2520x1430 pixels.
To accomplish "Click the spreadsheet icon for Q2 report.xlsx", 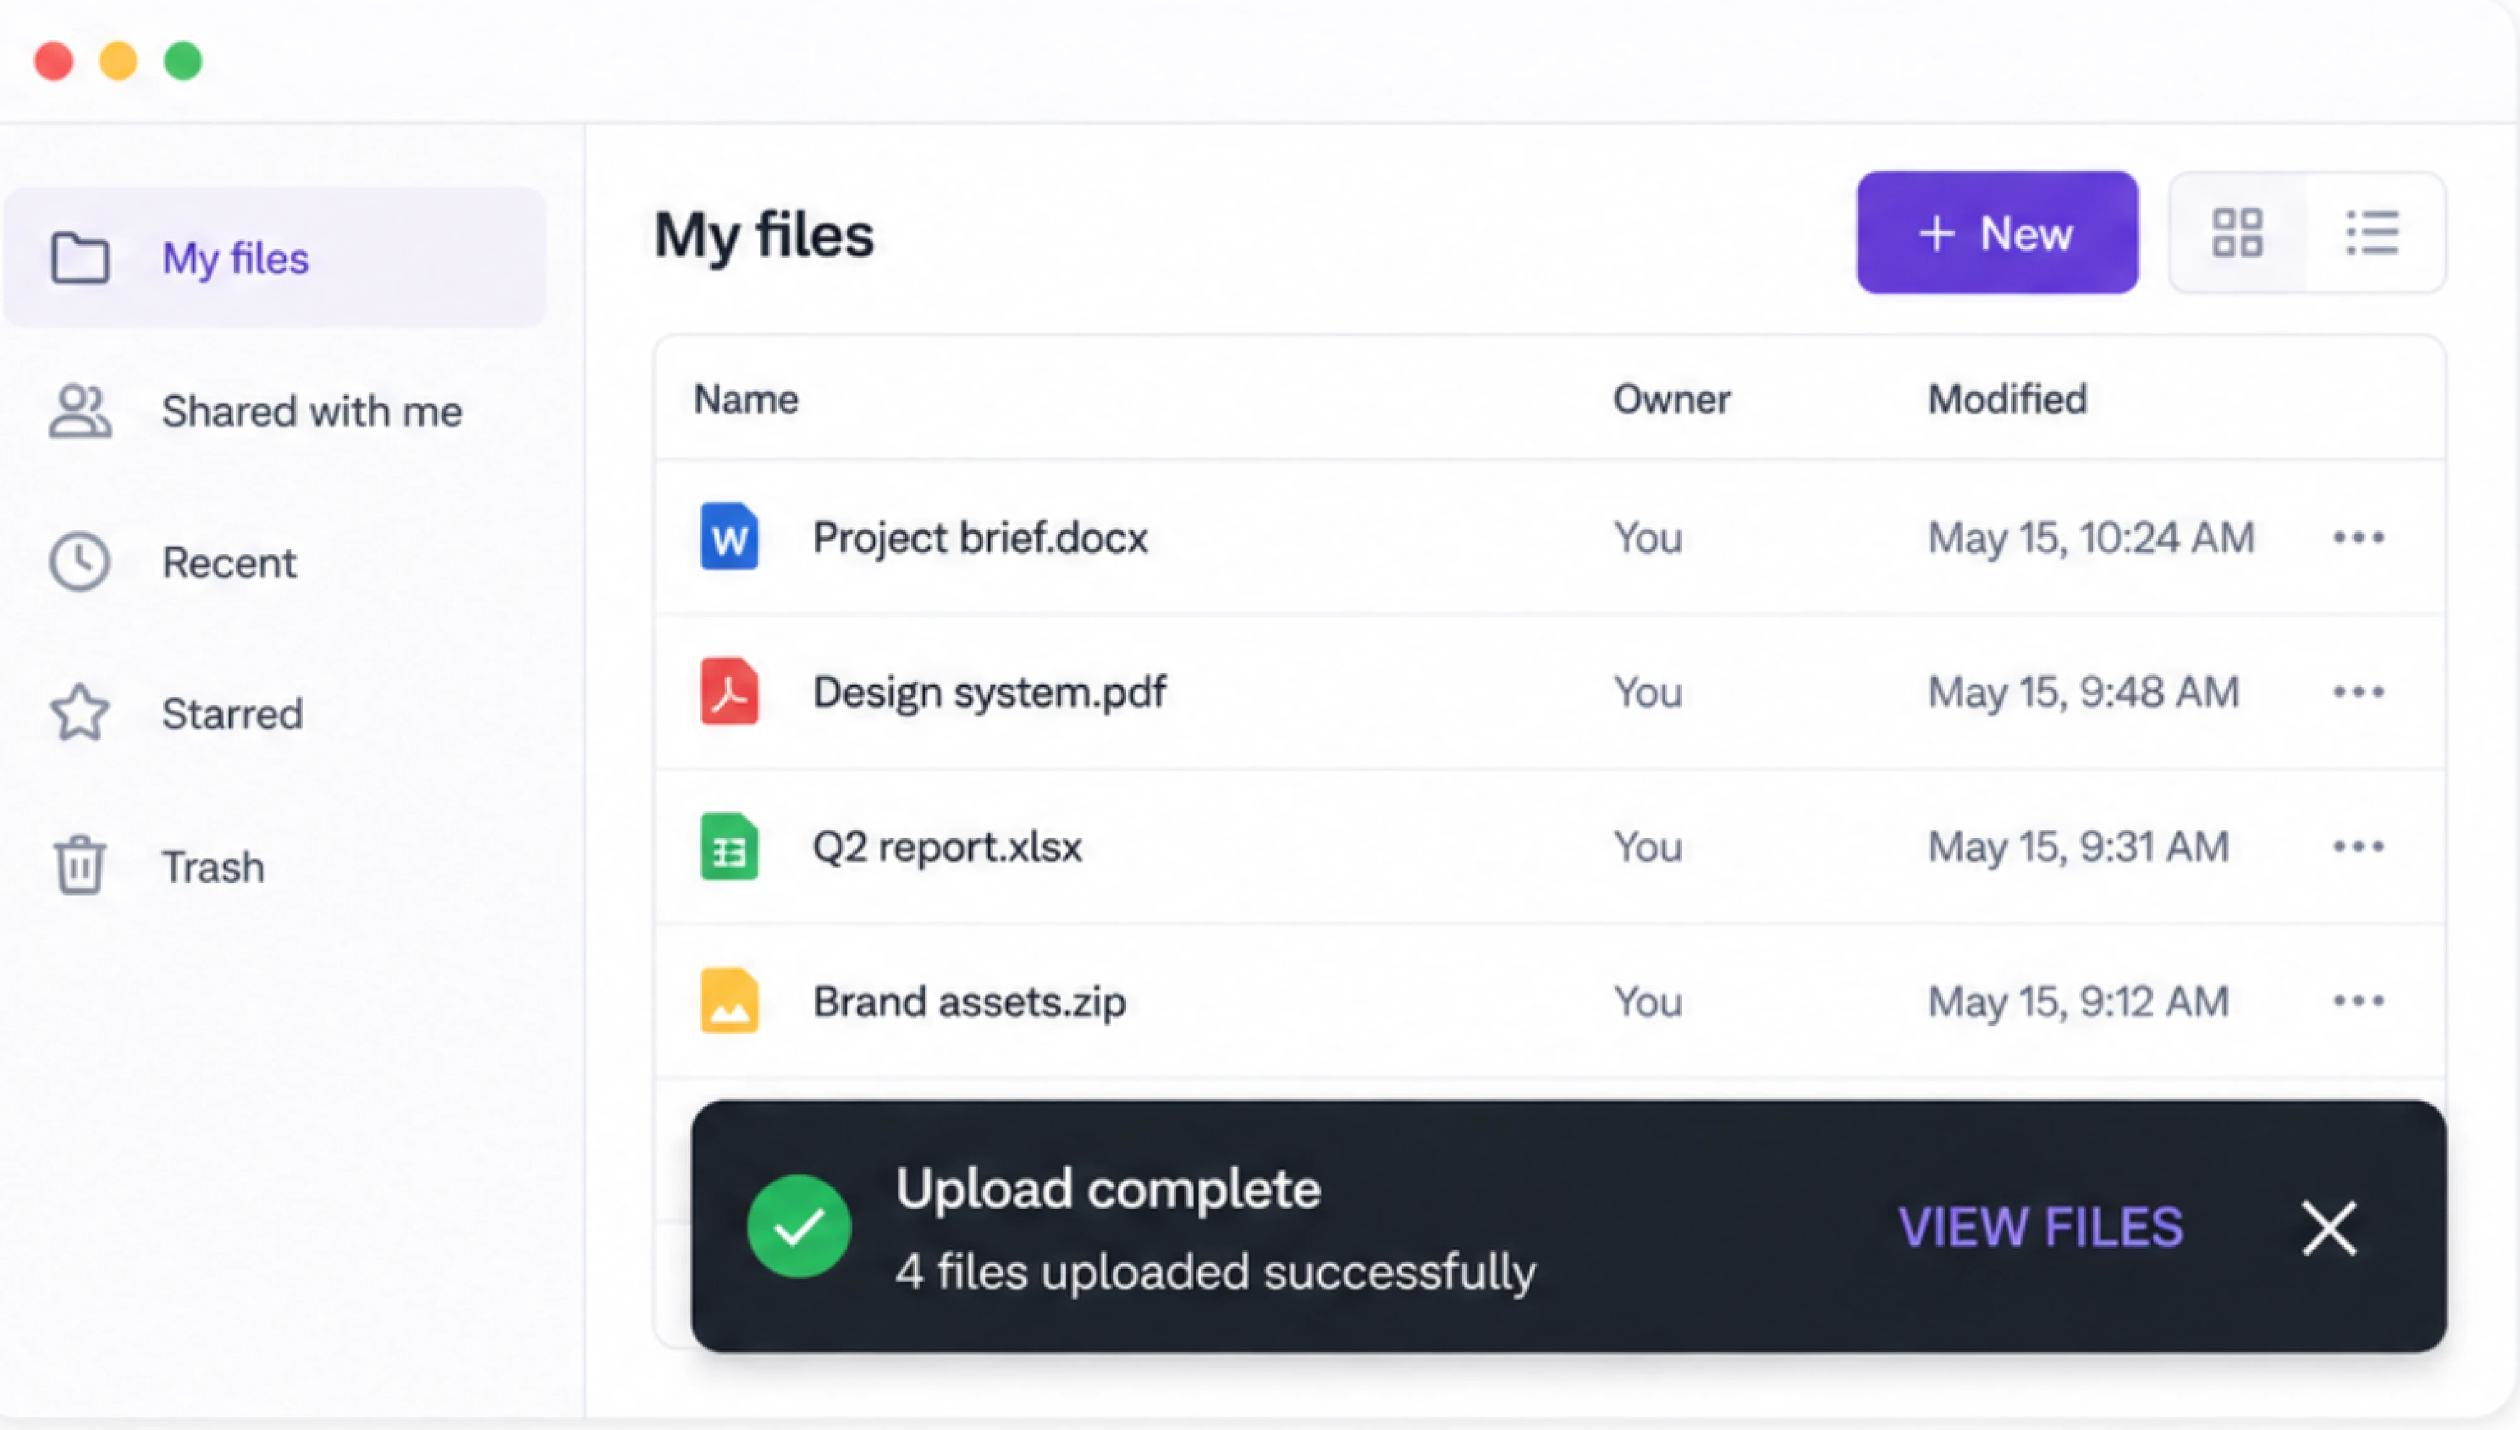I will 729,847.
